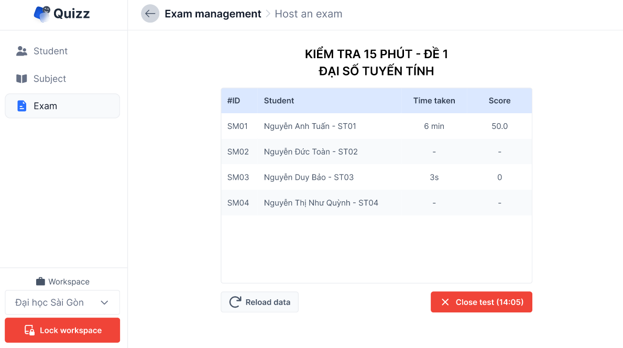This screenshot has height=348, width=623.
Task: Open the Đại học Sài Gòn workspace dropdown
Action: (50, 302)
